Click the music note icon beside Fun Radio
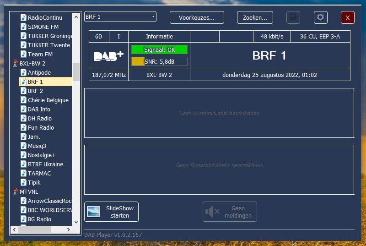Screen dimensions: 366x246 point(23,127)
